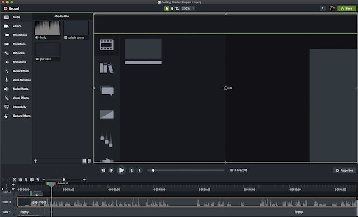
Task: Click the timeline zoom slider
Action: point(64,179)
